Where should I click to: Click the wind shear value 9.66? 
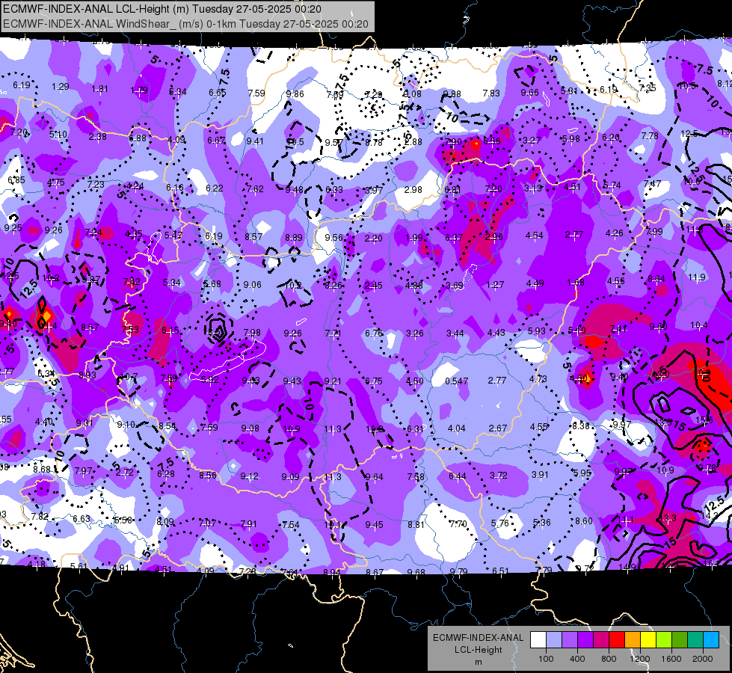click(x=530, y=93)
